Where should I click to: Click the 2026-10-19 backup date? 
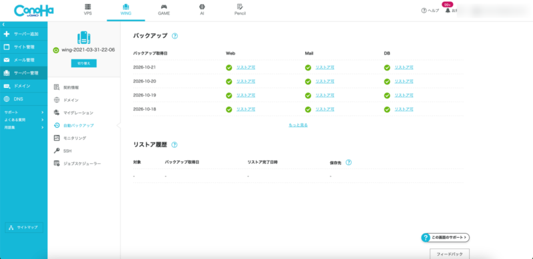point(145,95)
